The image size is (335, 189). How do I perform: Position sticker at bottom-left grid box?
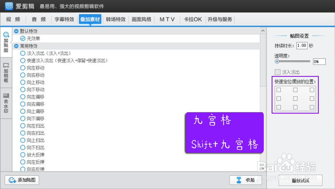coord(279,107)
